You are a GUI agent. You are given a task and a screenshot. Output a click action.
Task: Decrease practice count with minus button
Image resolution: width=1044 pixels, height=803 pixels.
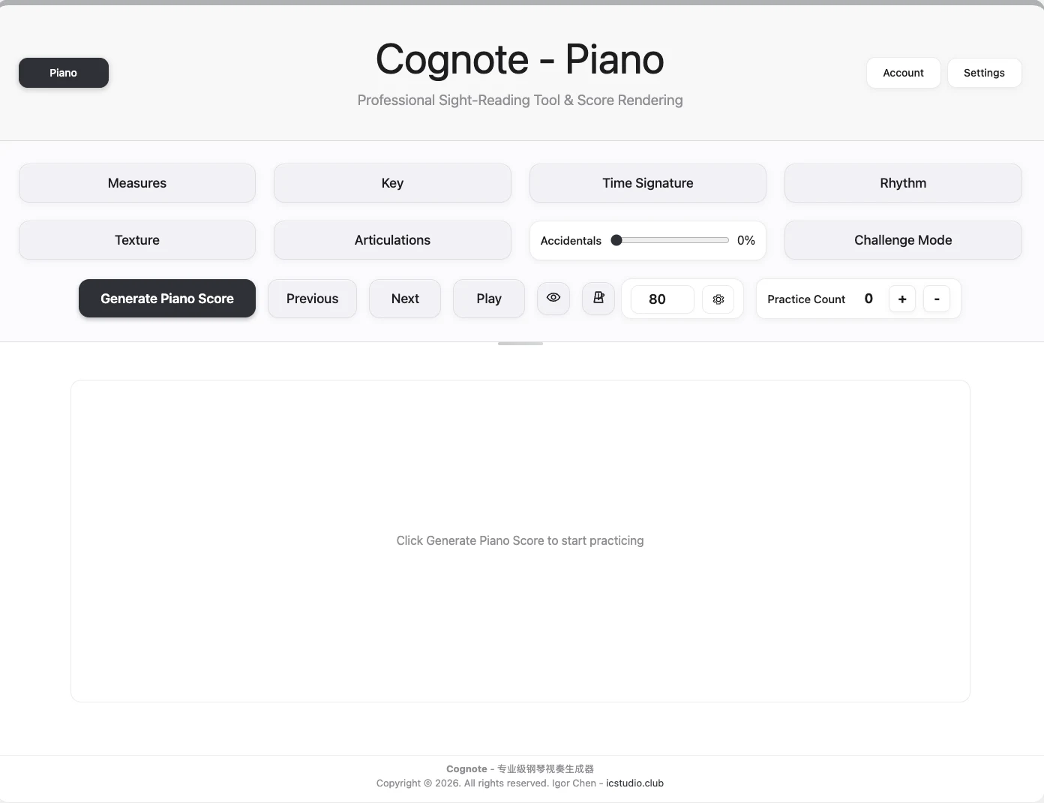[x=937, y=299]
